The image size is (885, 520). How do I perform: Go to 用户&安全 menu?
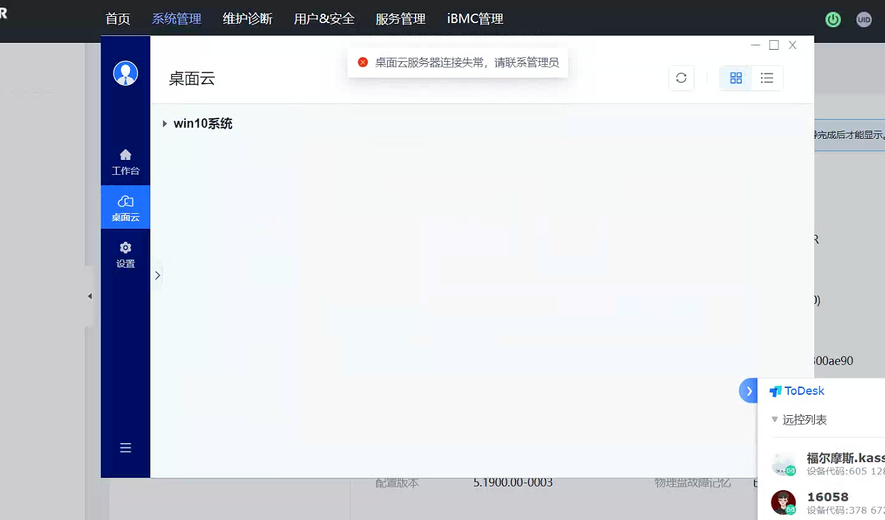(x=324, y=19)
